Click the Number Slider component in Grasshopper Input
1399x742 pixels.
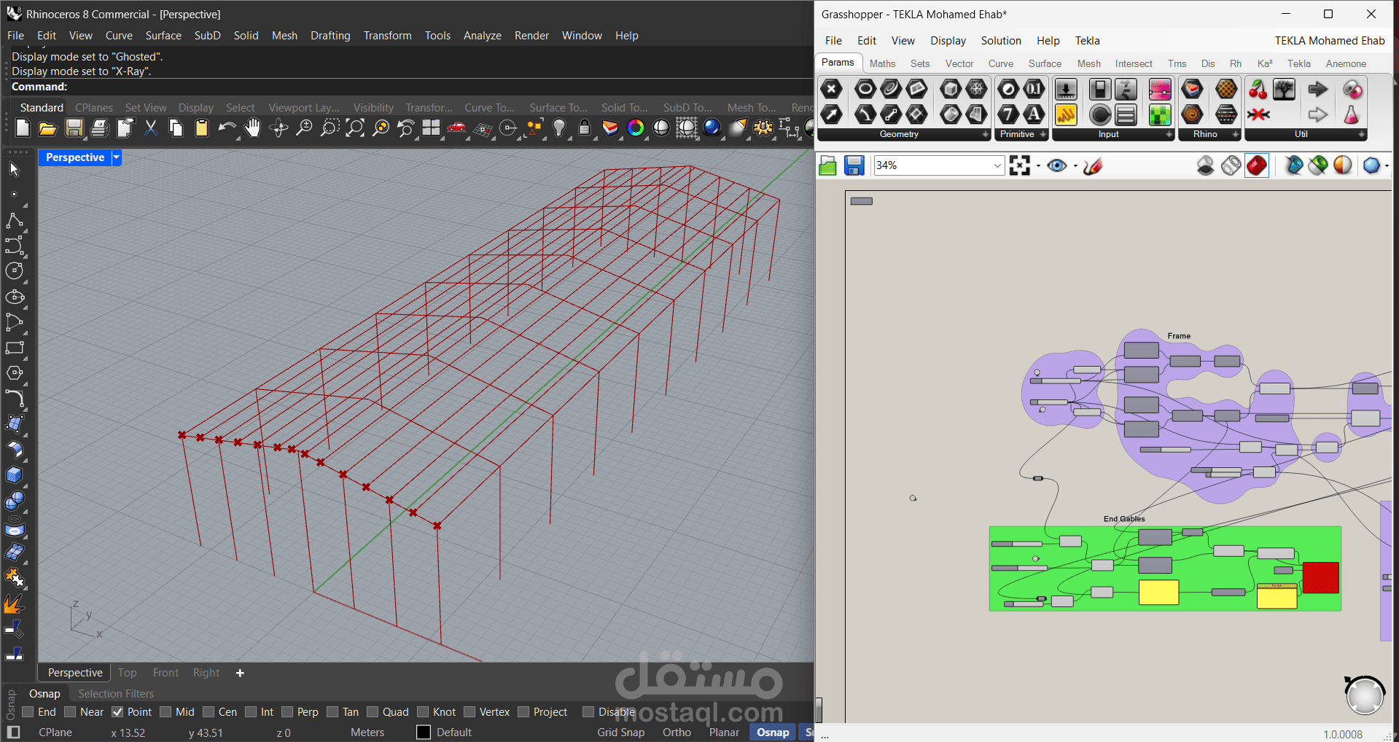[1066, 89]
